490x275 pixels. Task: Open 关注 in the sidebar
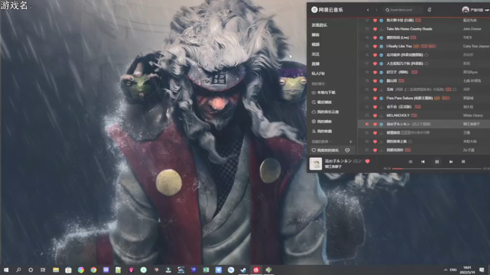(x=315, y=54)
